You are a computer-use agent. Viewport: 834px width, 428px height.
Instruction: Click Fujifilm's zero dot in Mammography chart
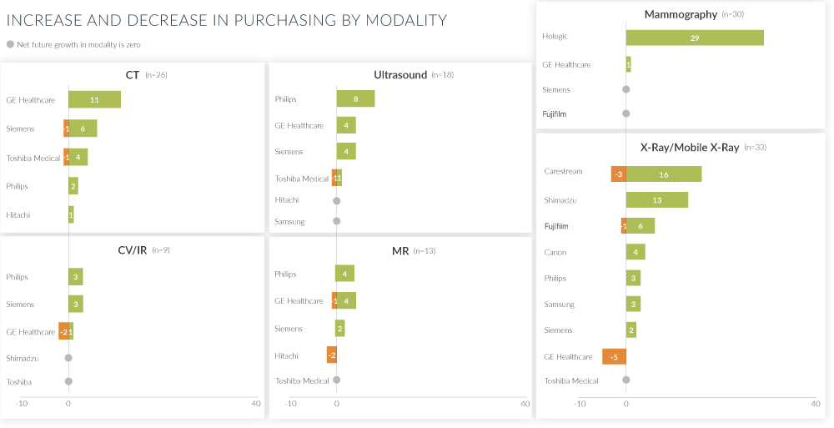tap(626, 113)
